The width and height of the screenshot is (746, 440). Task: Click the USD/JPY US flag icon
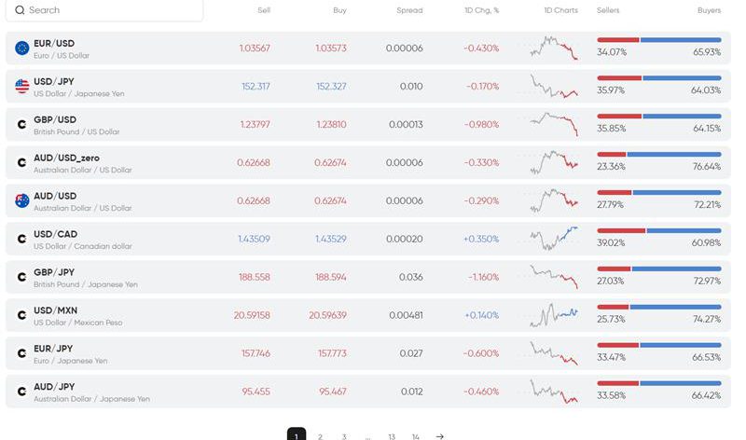coord(21,87)
